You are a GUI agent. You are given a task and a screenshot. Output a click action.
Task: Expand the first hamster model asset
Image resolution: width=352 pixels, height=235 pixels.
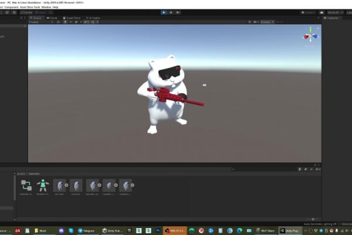click(x=66, y=185)
